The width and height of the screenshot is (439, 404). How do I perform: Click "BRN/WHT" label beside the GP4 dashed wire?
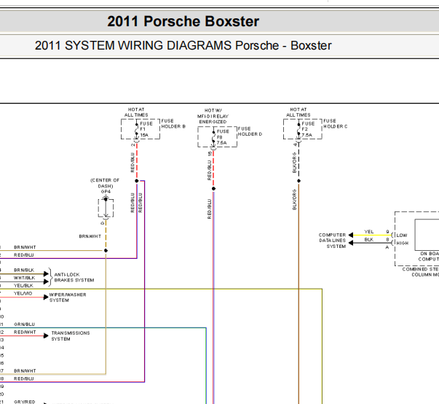(90, 236)
